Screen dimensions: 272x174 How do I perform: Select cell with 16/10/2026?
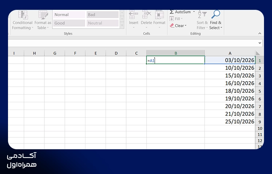point(230,83)
